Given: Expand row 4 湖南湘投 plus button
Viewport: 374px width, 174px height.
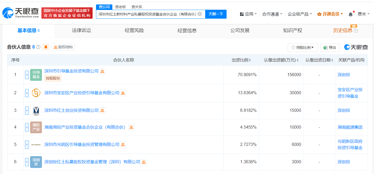Looking at the screenshot, I should (27, 127).
